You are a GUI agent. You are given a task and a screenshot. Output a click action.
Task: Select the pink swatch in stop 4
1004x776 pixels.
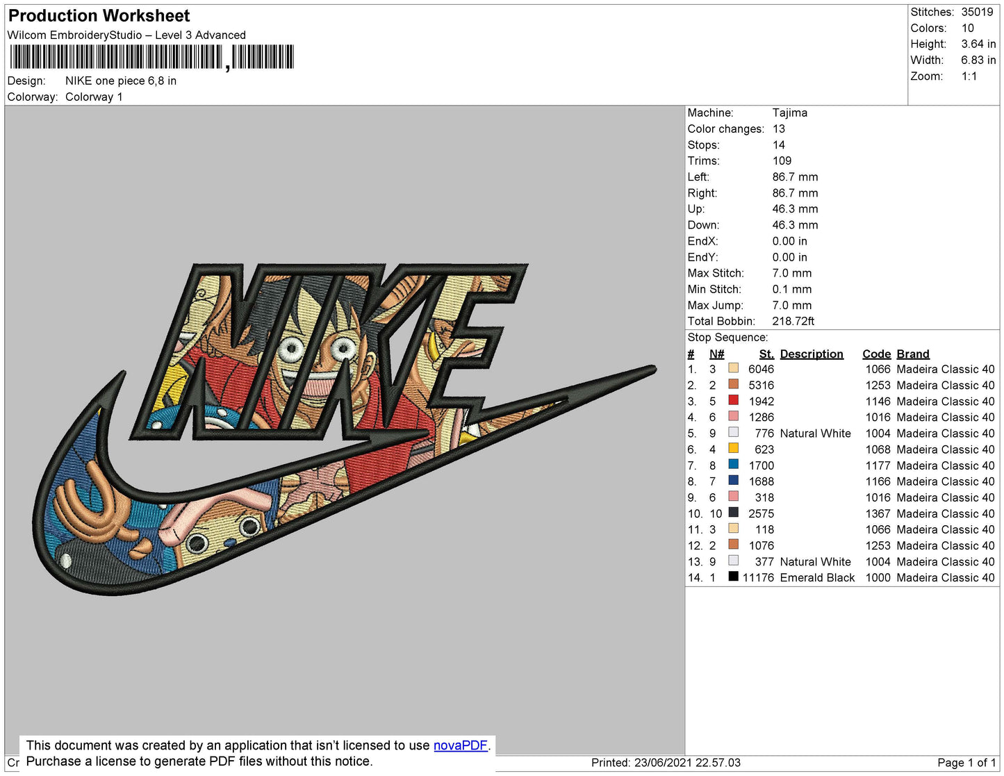(x=733, y=417)
